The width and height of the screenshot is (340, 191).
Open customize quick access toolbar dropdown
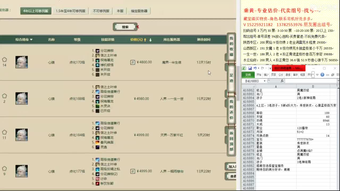pos(270,68)
